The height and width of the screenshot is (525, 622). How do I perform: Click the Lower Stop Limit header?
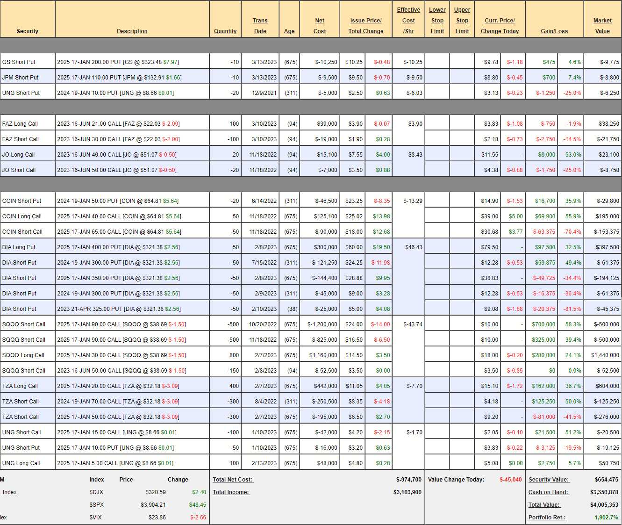coord(437,21)
